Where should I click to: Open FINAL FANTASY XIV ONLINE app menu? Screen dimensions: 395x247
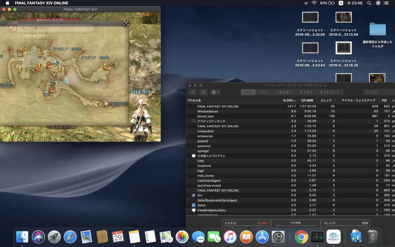(x=41, y=3)
